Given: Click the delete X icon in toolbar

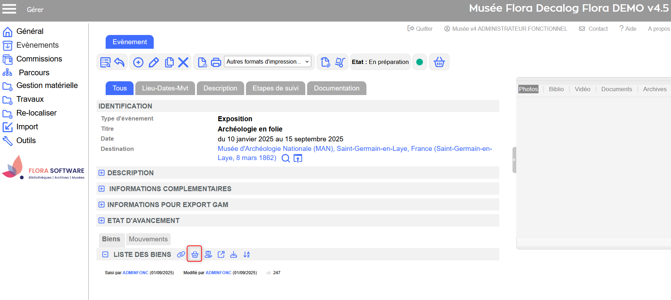Looking at the screenshot, I should pos(183,63).
